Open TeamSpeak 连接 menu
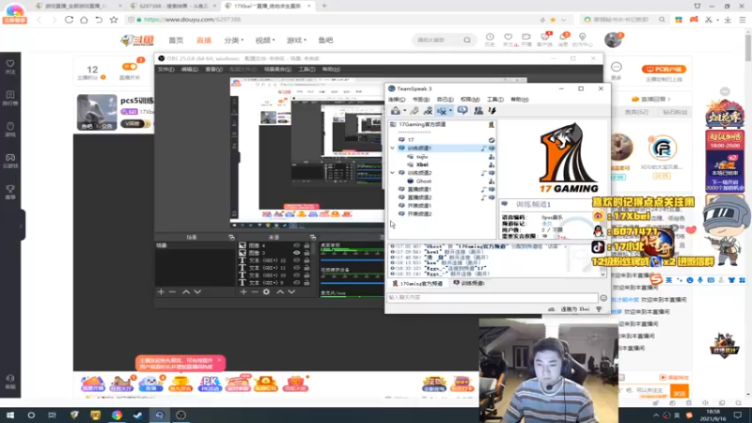Viewport: 752px width, 423px height. 396,100
